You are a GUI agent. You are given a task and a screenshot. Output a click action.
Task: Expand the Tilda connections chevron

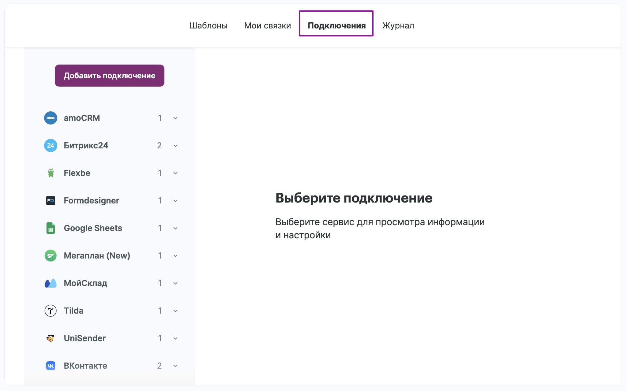(x=175, y=311)
